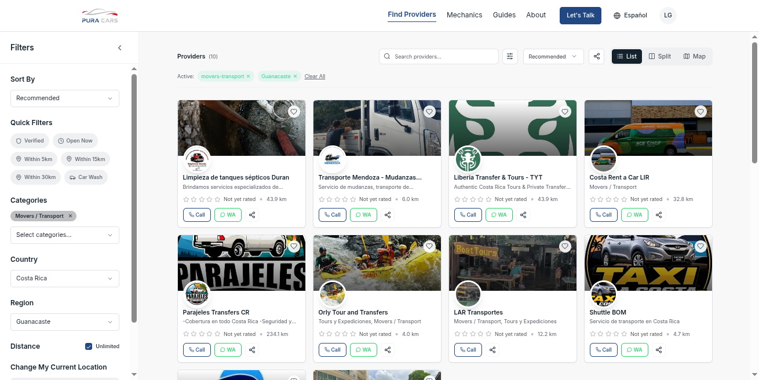Open the Sort By Recommended dropdown in sidebar

[x=65, y=98]
